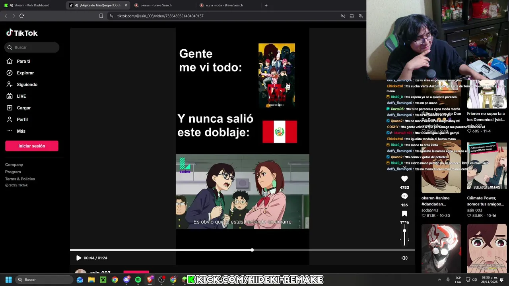Viewport: 509px width, 286px height.
Task: Click the address bar URL
Action: click(x=160, y=16)
